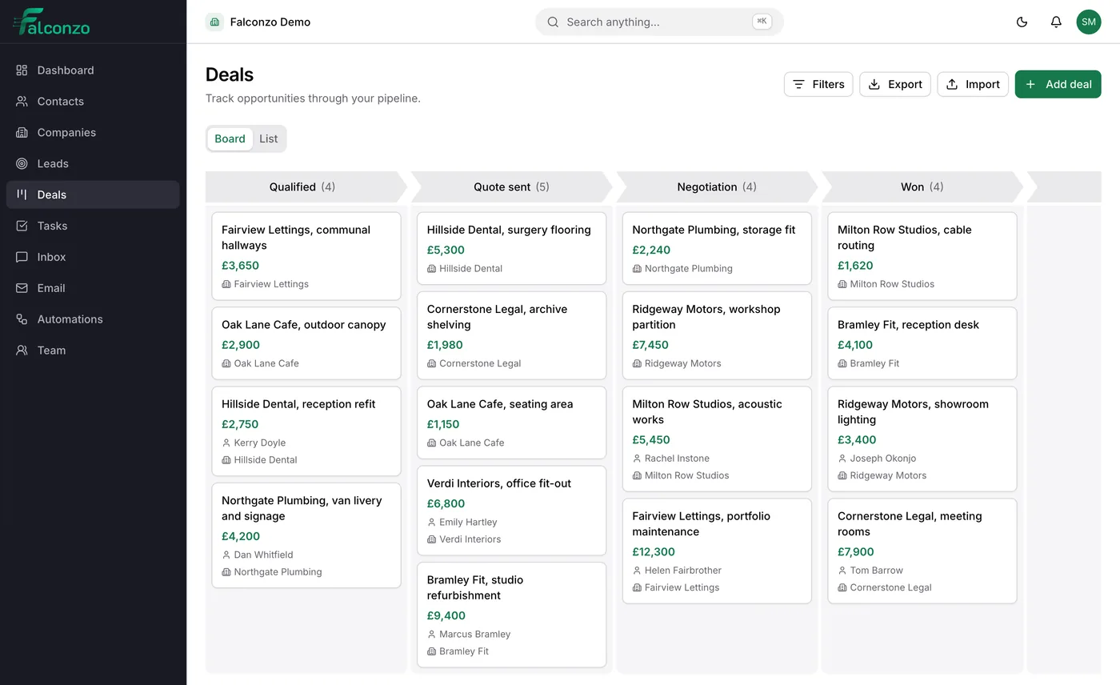Click the £7,450 deal value
The width and height of the screenshot is (1120, 685).
coord(650,345)
